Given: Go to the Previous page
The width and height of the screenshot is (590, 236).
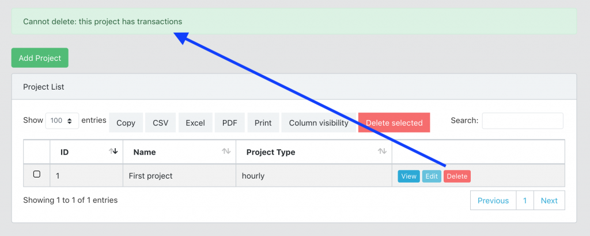Looking at the screenshot, I should [493, 200].
